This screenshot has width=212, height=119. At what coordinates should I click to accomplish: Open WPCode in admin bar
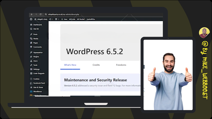72,19
